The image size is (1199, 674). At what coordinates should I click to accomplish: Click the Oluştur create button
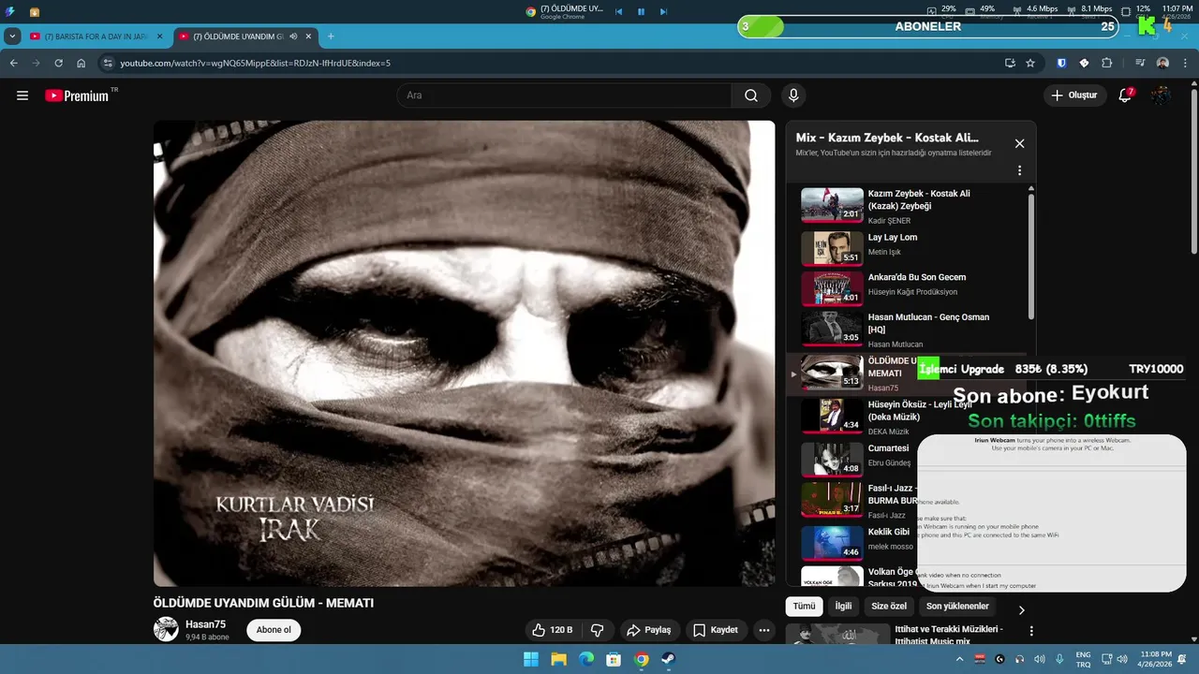click(1073, 95)
